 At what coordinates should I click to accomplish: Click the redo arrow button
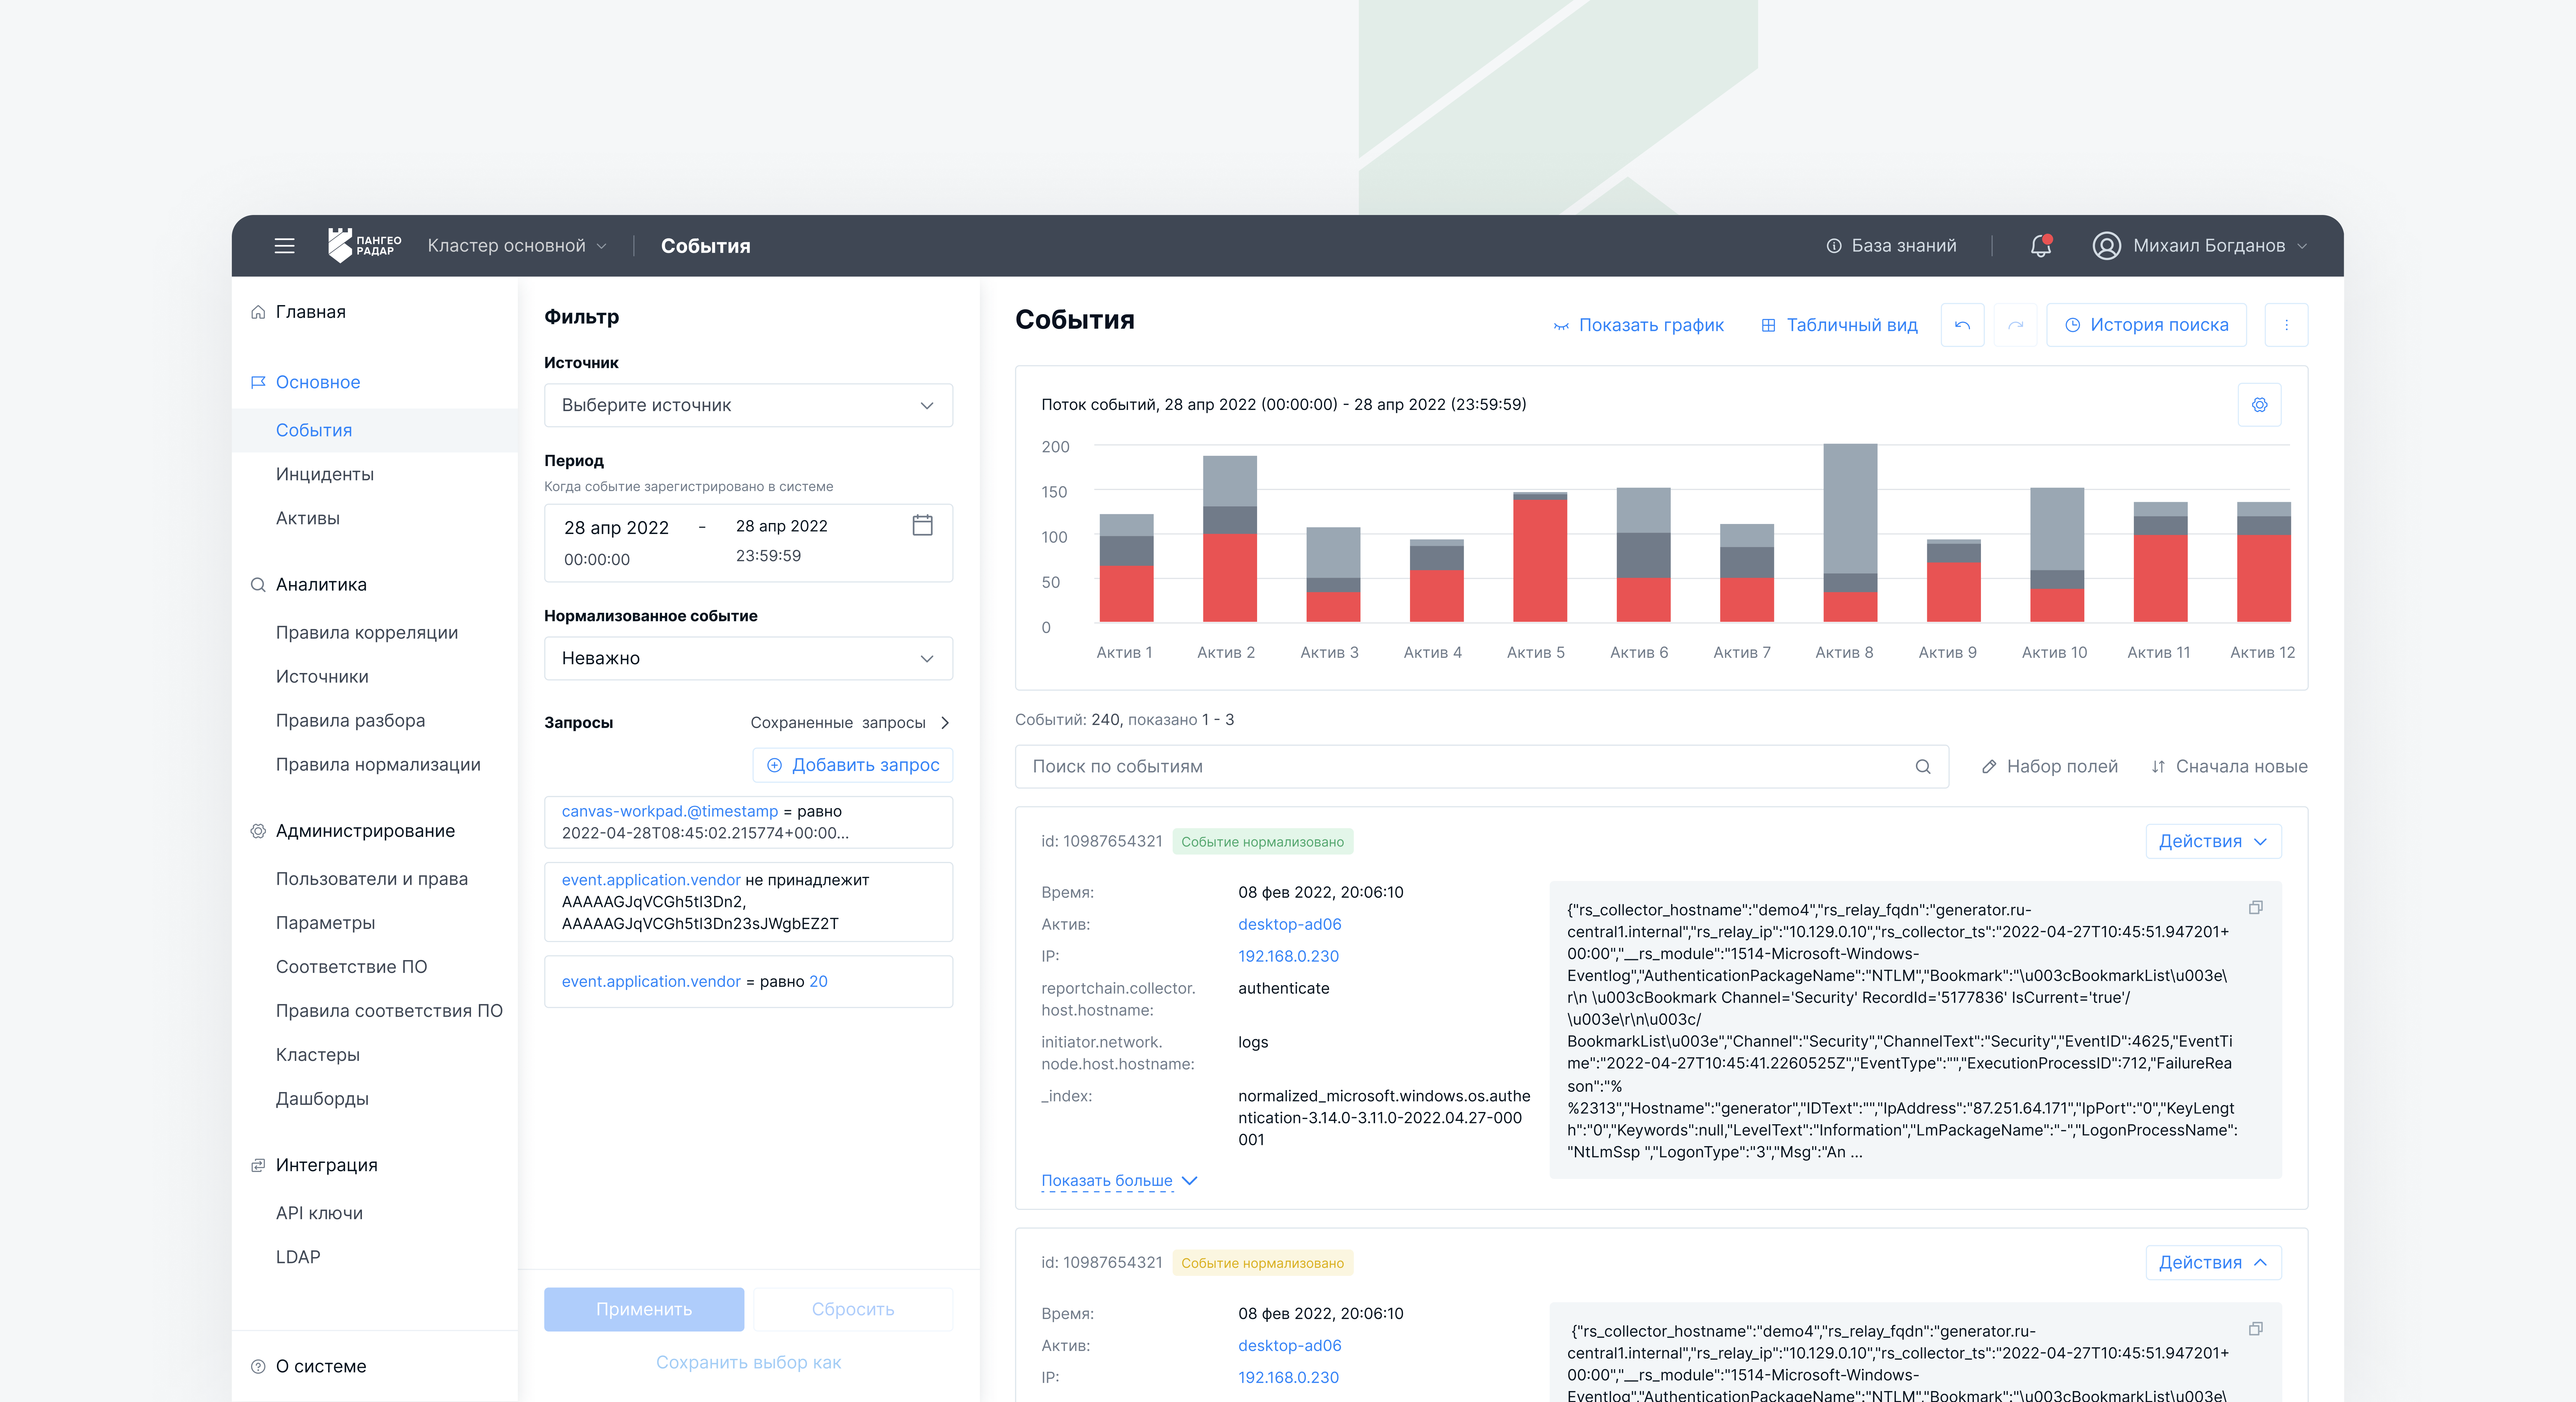click(x=2015, y=325)
